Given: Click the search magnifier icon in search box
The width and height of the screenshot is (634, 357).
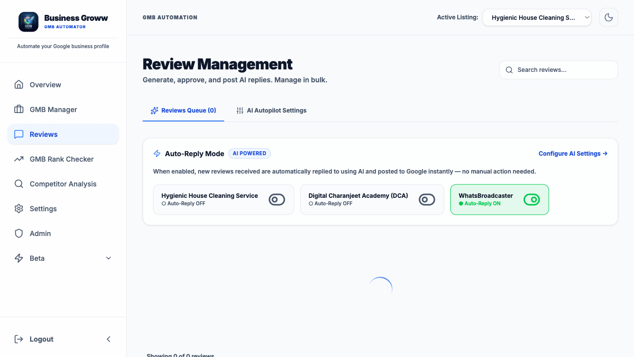Looking at the screenshot, I should point(509,70).
